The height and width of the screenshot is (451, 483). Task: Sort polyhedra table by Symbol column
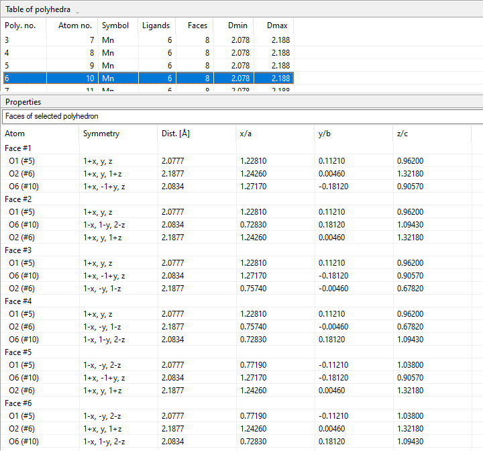click(115, 26)
